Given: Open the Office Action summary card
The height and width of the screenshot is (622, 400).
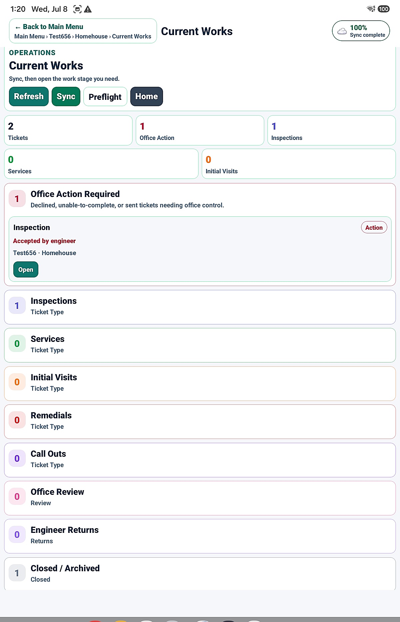Looking at the screenshot, I should [200, 131].
